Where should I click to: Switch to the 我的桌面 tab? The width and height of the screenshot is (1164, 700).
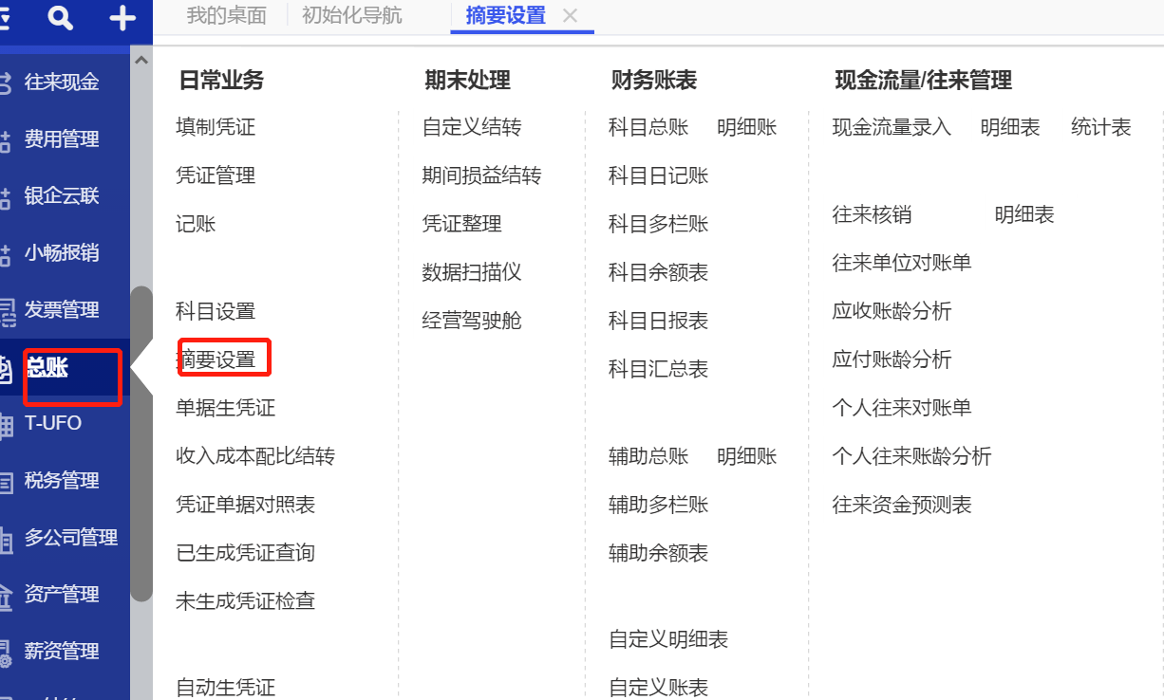tap(226, 15)
